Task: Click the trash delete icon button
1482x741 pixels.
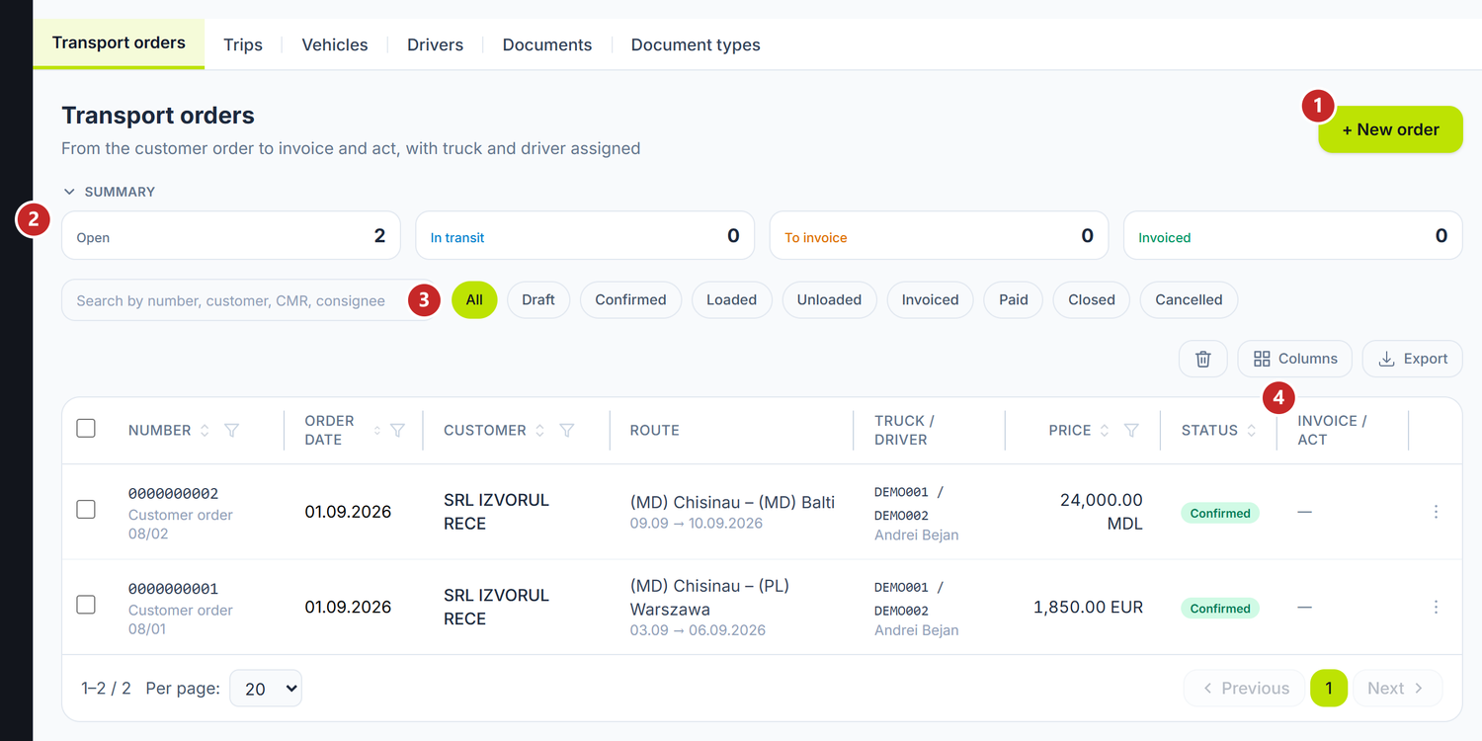Action: tap(1202, 359)
